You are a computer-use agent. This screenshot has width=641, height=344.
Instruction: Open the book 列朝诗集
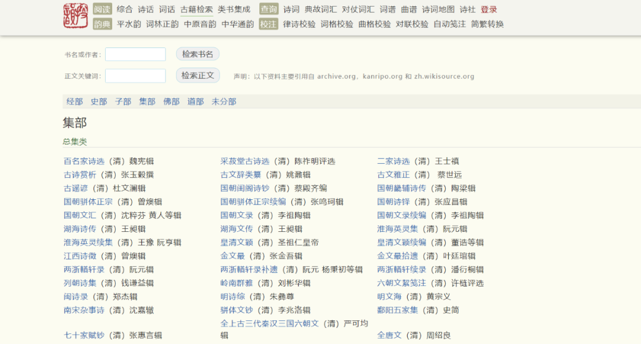80,283
